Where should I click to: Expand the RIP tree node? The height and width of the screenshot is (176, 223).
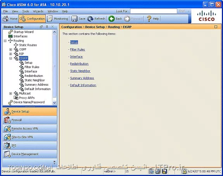coord(10,54)
